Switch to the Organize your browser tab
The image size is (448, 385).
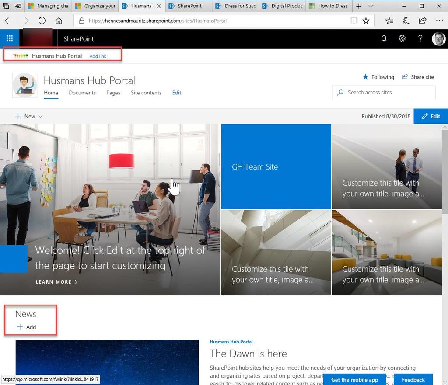[95, 6]
